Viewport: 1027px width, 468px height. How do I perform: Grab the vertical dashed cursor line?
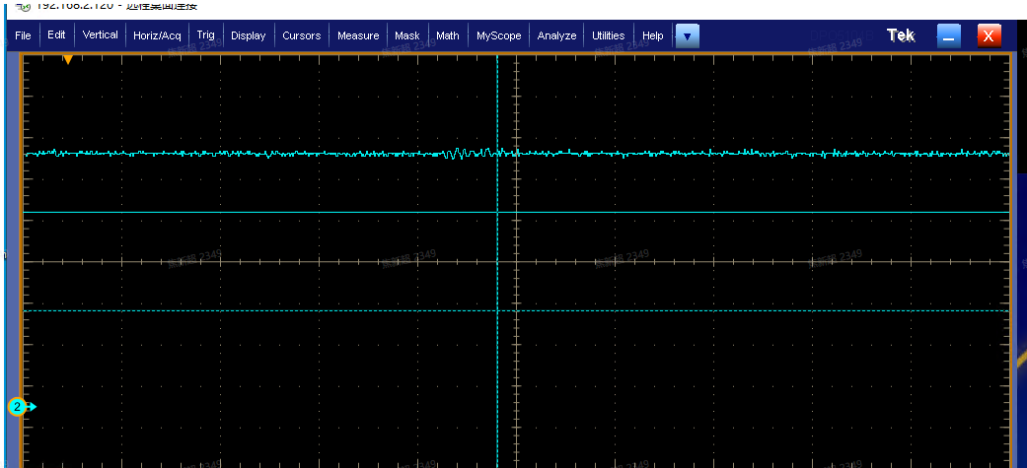pyautogui.click(x=497, y=262)
